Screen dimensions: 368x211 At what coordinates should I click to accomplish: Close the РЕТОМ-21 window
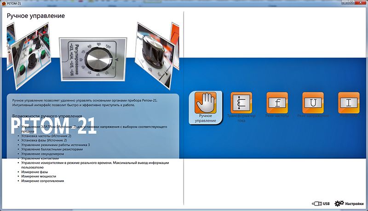361,3
